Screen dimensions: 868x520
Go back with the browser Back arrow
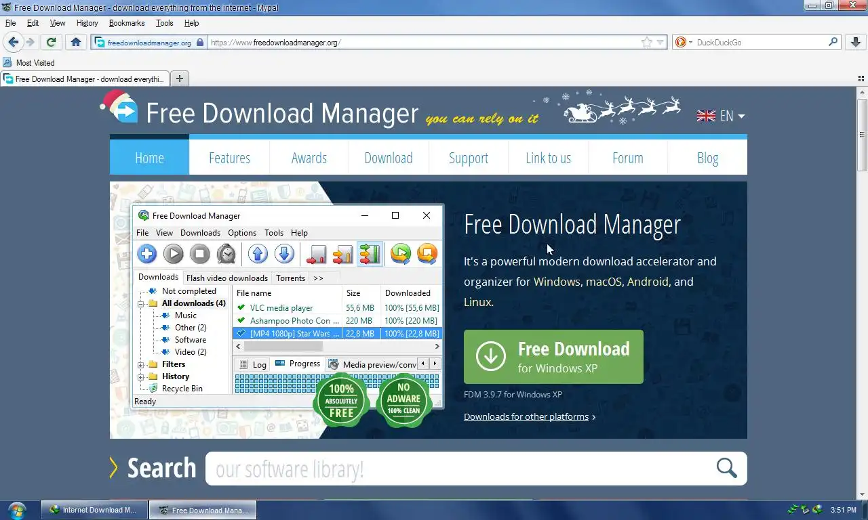pos(13,42)
